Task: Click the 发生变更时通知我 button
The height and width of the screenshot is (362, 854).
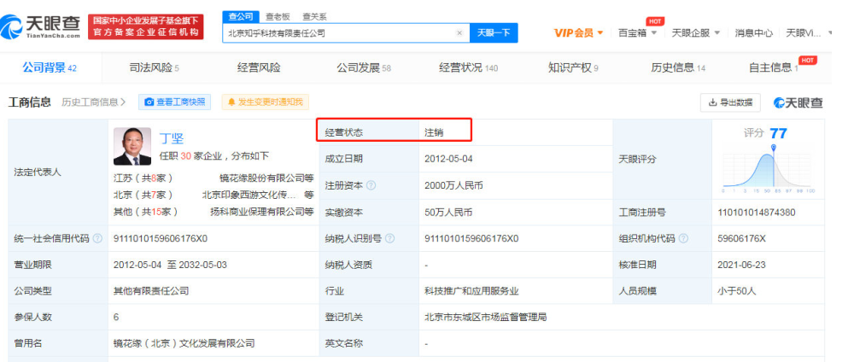Action: (x=266, y=102)
